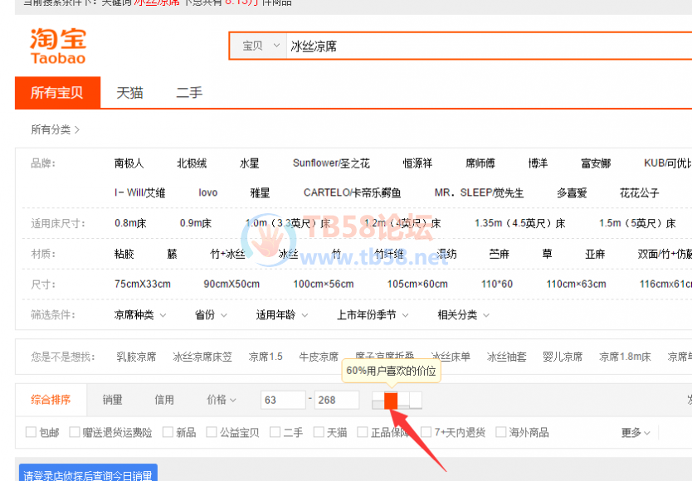
Task: Open the 价格 sort dropdown
Action: click(x=222, y=400)
